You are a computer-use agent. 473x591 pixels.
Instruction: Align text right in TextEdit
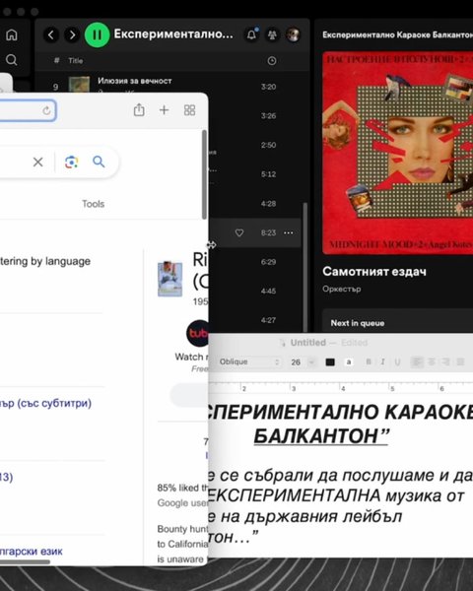(x=445, y=361)
